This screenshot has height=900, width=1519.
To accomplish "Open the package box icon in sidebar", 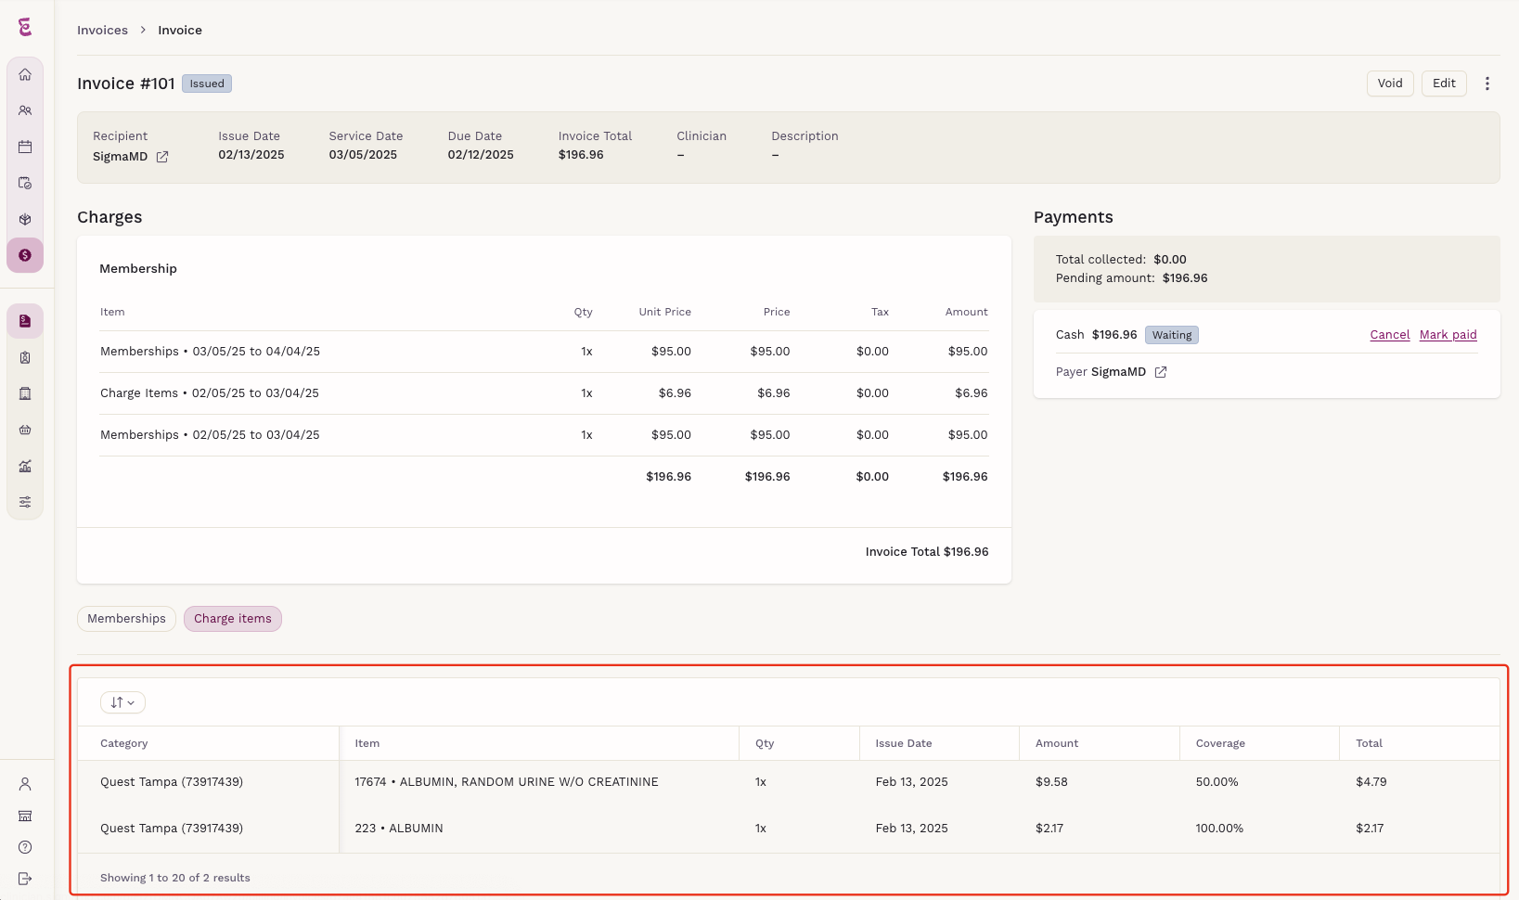I will click(x=25, y=219).
